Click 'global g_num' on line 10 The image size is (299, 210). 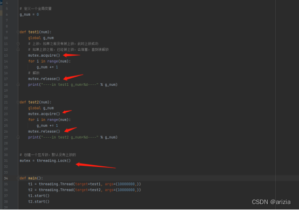(x=41, y=38)
